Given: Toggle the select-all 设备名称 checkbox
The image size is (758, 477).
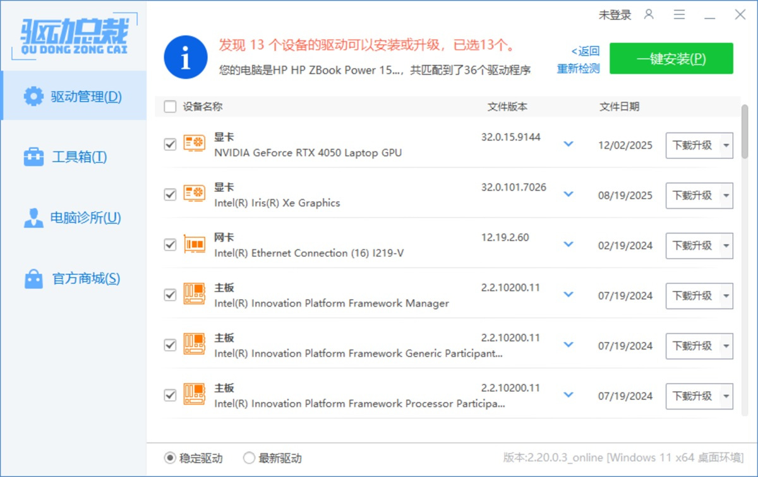Looking at the screenshot, I should 170,107.
